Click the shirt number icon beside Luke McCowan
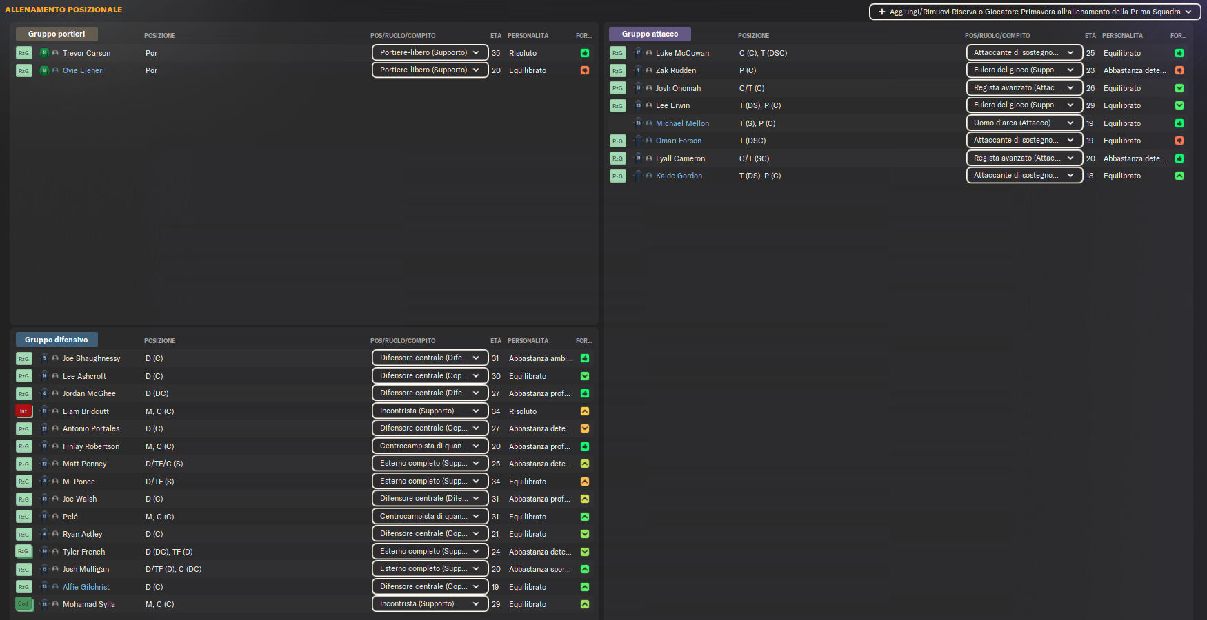Screen dimensions: 1207x620 pyautogui.click(x=638, y=53)
